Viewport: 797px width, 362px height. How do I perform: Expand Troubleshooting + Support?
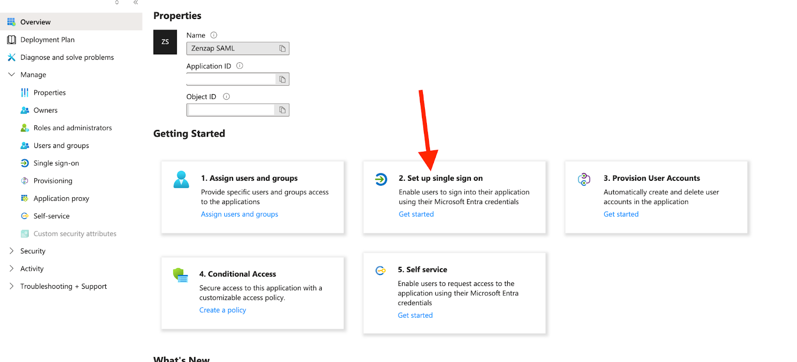(x=11, y=286)
